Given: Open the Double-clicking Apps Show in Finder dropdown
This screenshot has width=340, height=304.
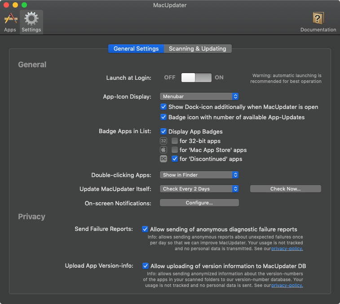Looking at the screenshot, I should (x=199, y=175).
